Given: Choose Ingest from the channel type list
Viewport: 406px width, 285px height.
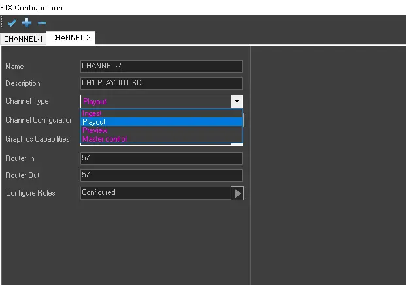Looking at the screenshot, I should coord(92,113).
